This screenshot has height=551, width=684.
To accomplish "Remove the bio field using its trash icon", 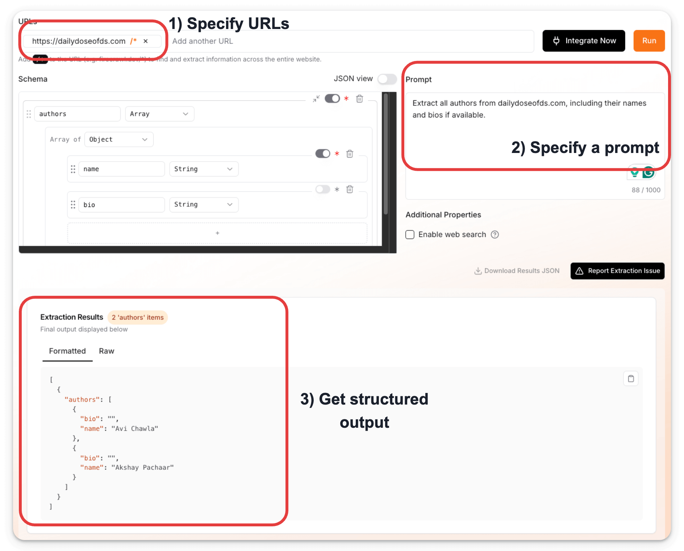I will pos(350,189).
